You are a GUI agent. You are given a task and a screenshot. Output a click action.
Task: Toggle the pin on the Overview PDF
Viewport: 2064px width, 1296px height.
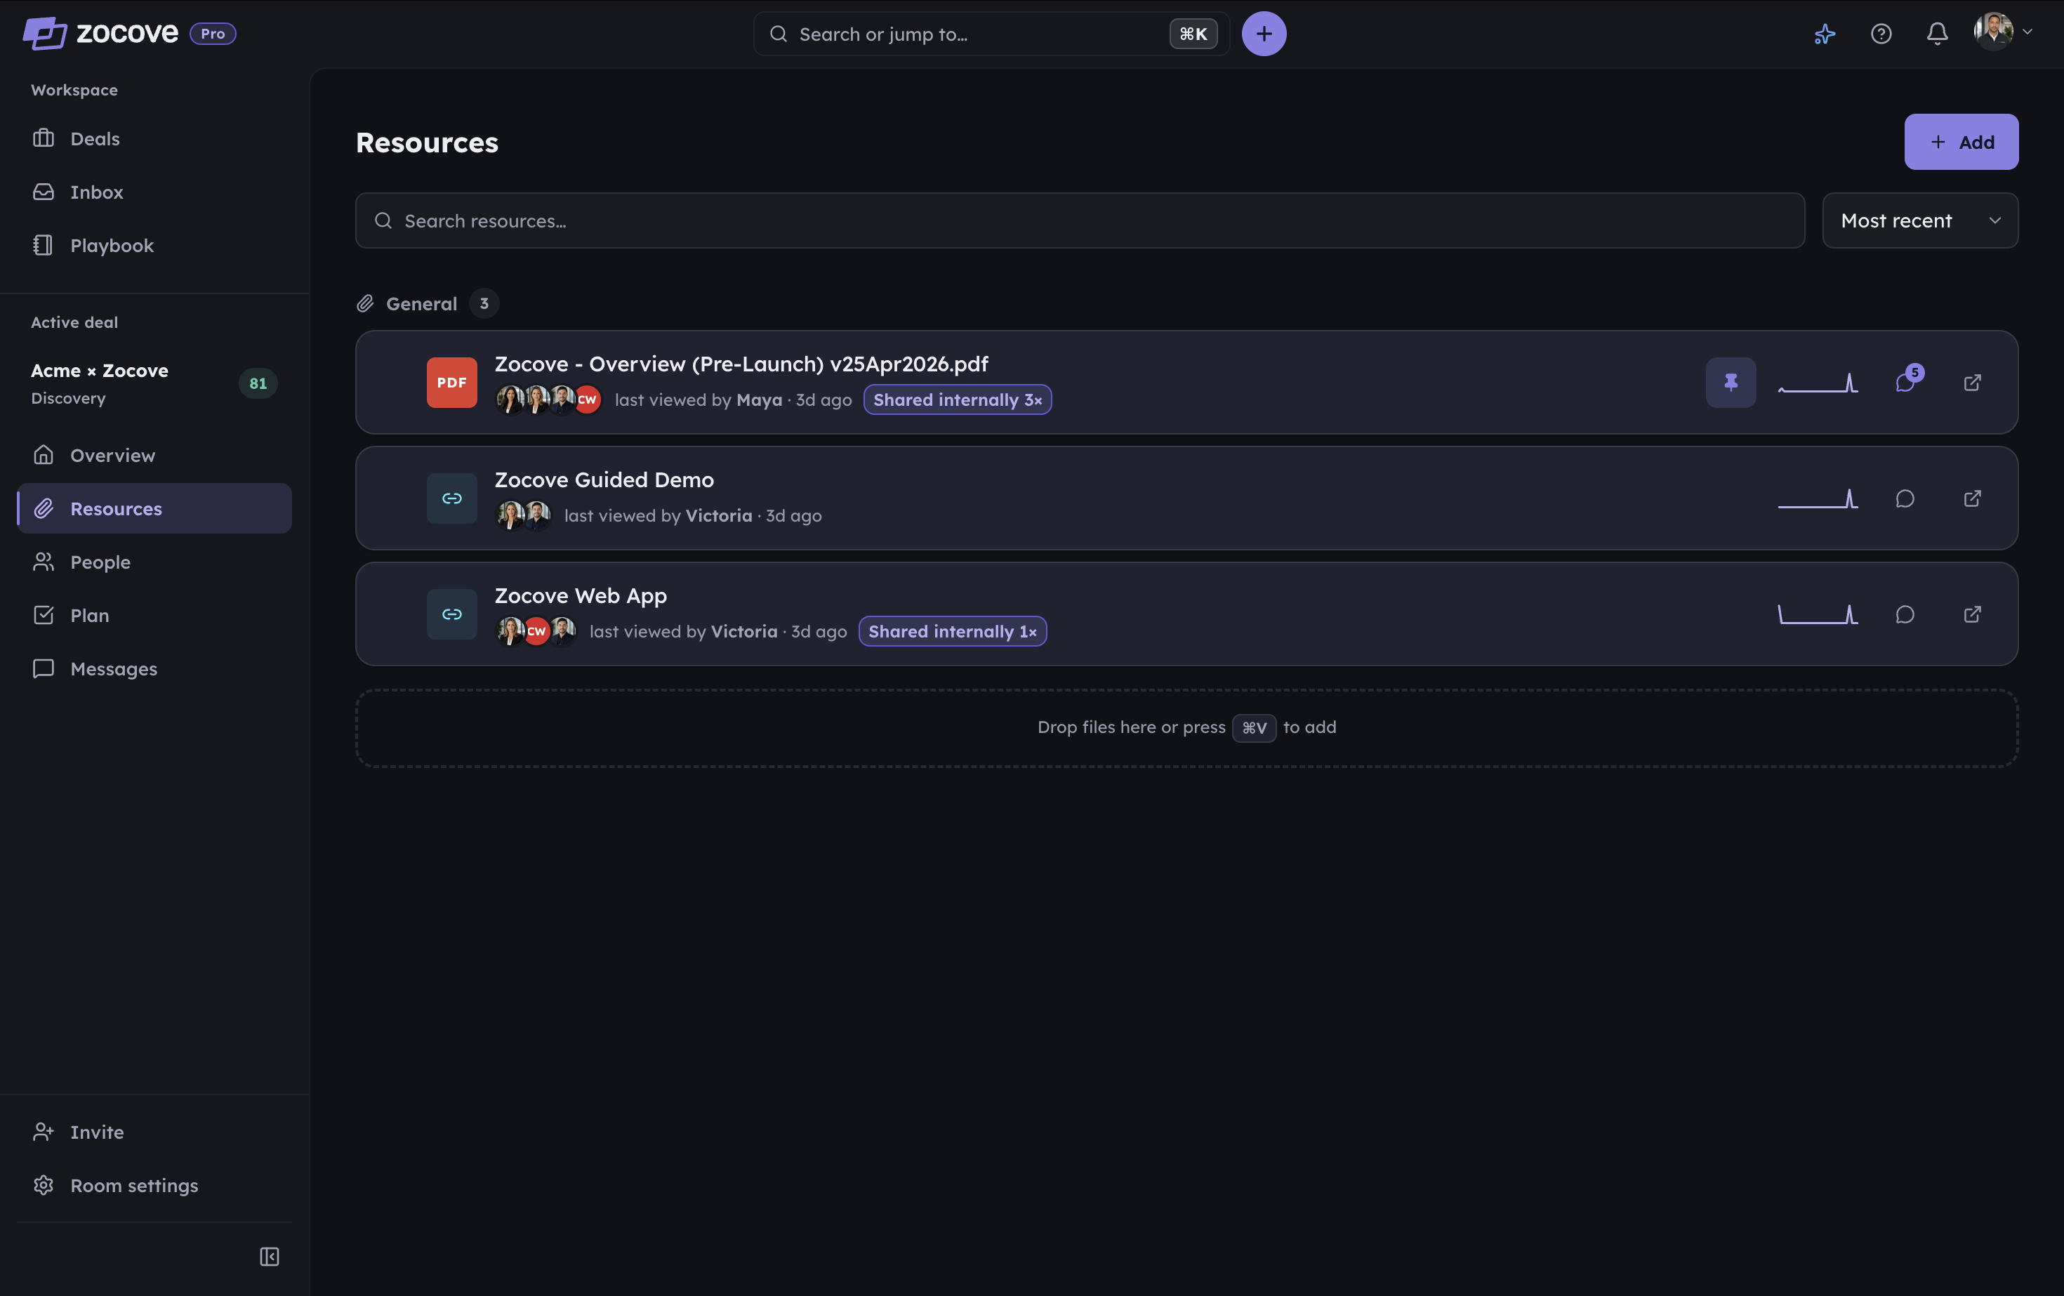tap(1731, 383)
